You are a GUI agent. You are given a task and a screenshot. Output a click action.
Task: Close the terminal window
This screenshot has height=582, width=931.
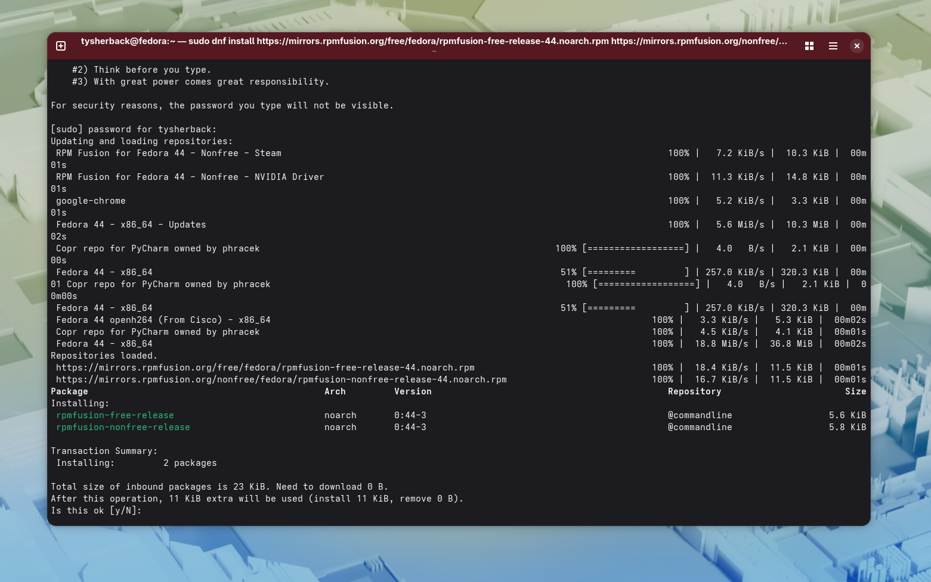[857, 46]
